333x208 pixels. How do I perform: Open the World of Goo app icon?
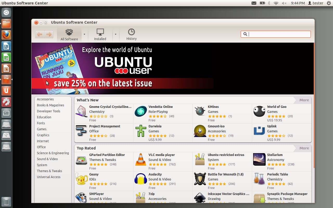259,112
